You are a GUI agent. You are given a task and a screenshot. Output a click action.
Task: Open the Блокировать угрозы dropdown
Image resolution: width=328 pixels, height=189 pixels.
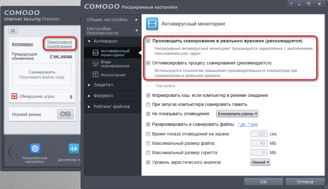(237, 114)
